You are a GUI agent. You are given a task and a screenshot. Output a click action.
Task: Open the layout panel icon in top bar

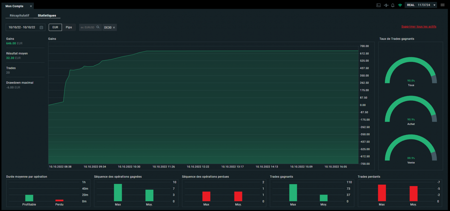point(378,5)
